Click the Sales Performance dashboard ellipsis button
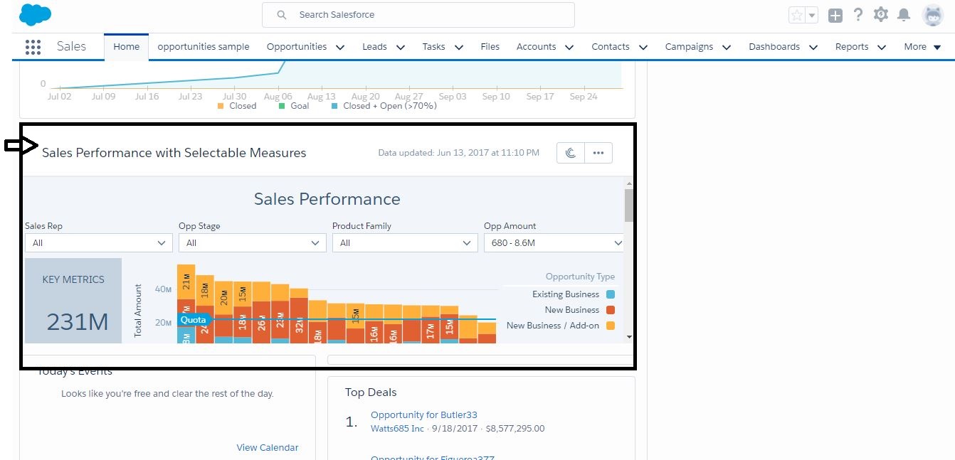 coord(598,153)
